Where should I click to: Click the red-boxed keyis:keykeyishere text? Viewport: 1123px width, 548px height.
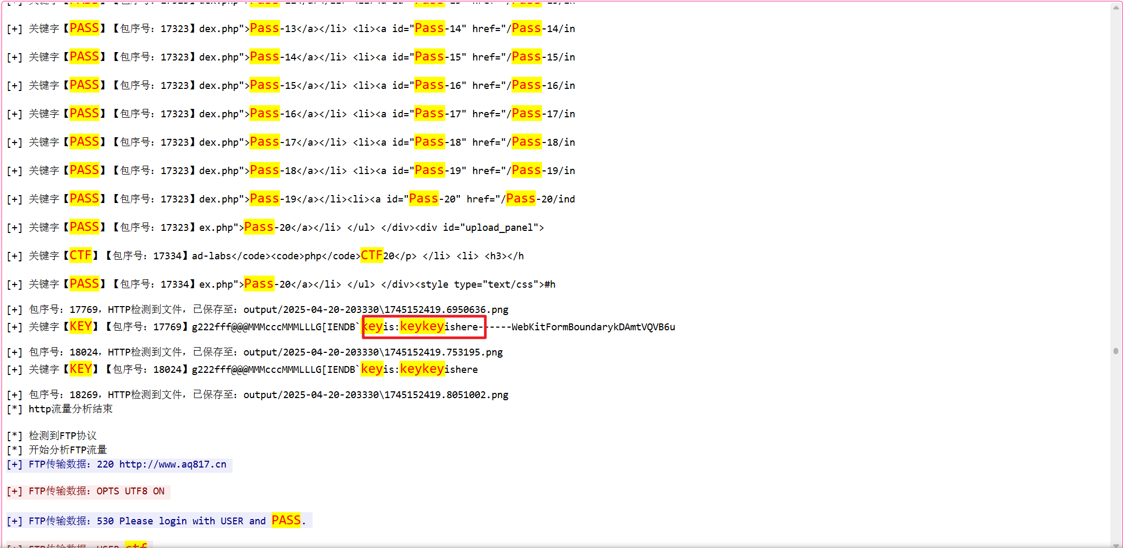point(424,327)
